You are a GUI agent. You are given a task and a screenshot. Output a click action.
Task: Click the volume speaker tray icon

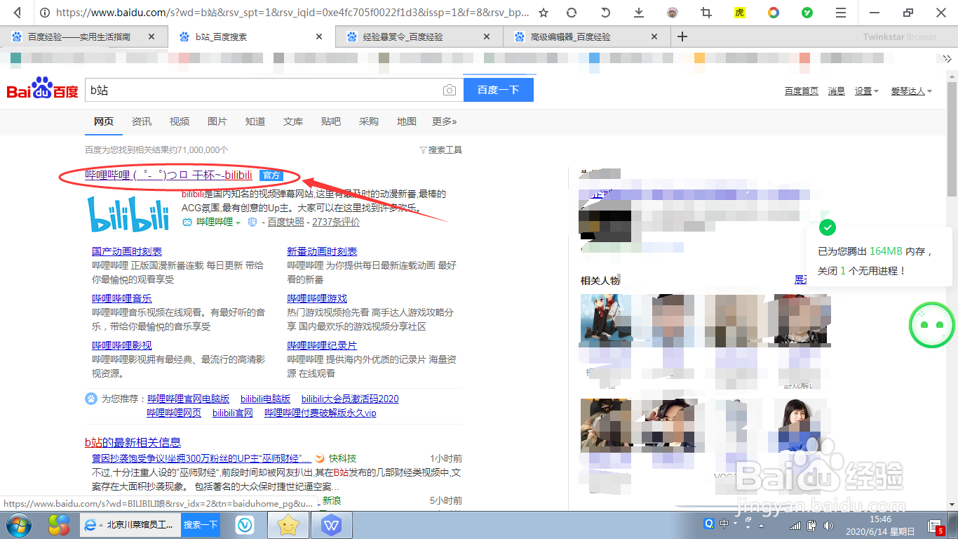(x=829, y=524)
